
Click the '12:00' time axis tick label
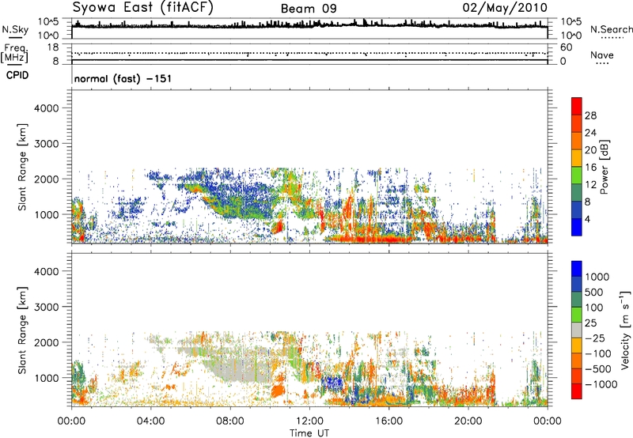pyautogui.click(x=309, y=421)
